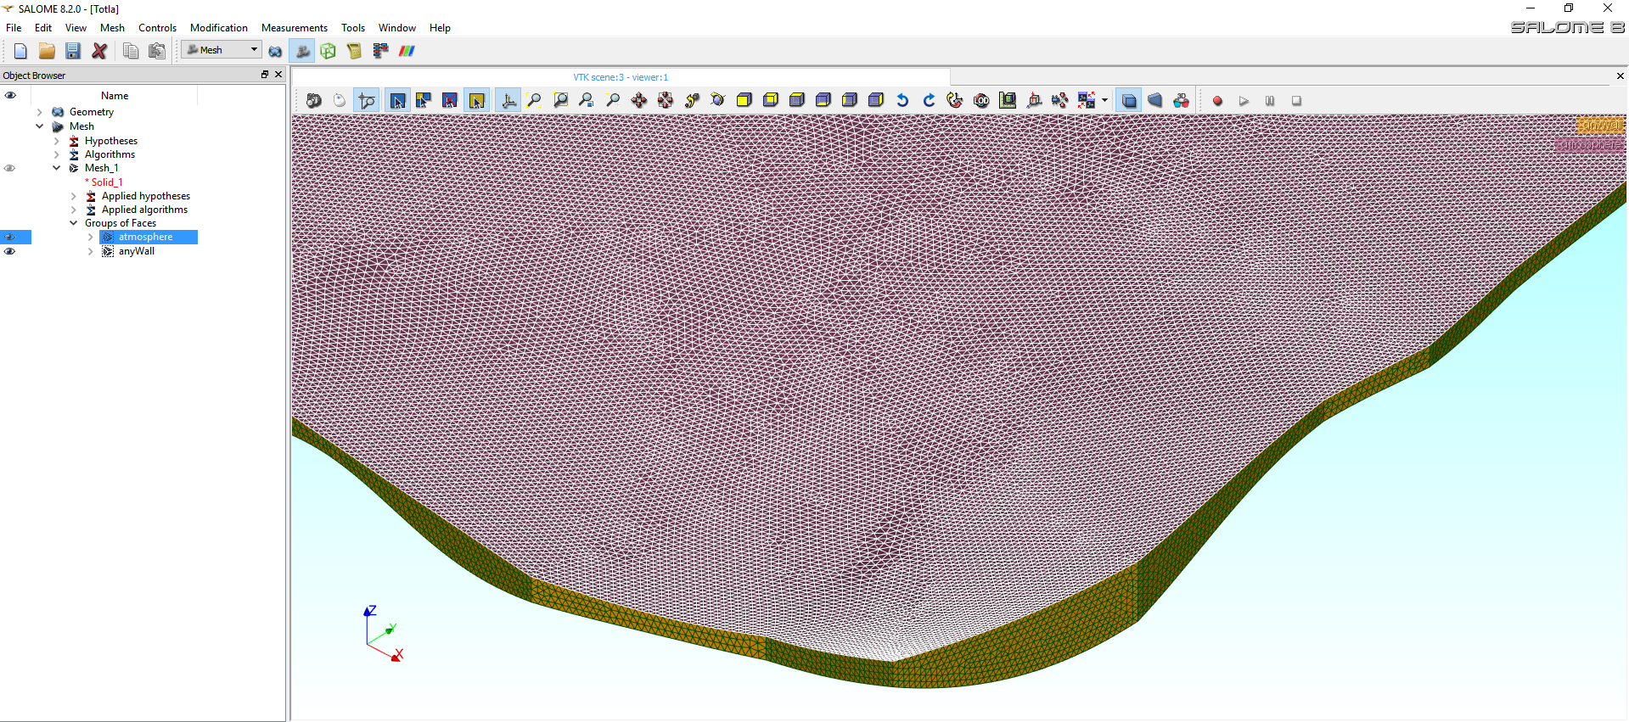Viewport: 1629px width, 722px height.
Task: Toggle the perspective projection mode icon
Action: click(1155, 100)
